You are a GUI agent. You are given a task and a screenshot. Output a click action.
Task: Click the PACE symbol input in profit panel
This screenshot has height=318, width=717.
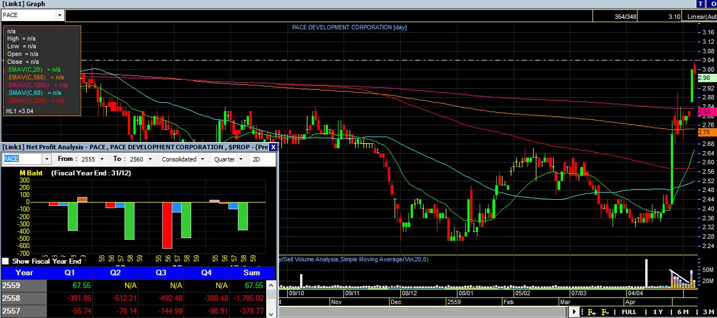click(22, 159)
